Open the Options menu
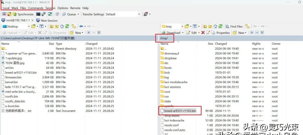Viewport: 303px width, 135px height. point(63,8)
